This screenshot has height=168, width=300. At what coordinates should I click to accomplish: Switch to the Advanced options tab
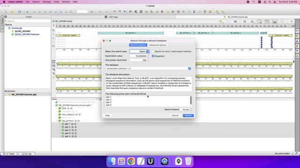(157, 45)
